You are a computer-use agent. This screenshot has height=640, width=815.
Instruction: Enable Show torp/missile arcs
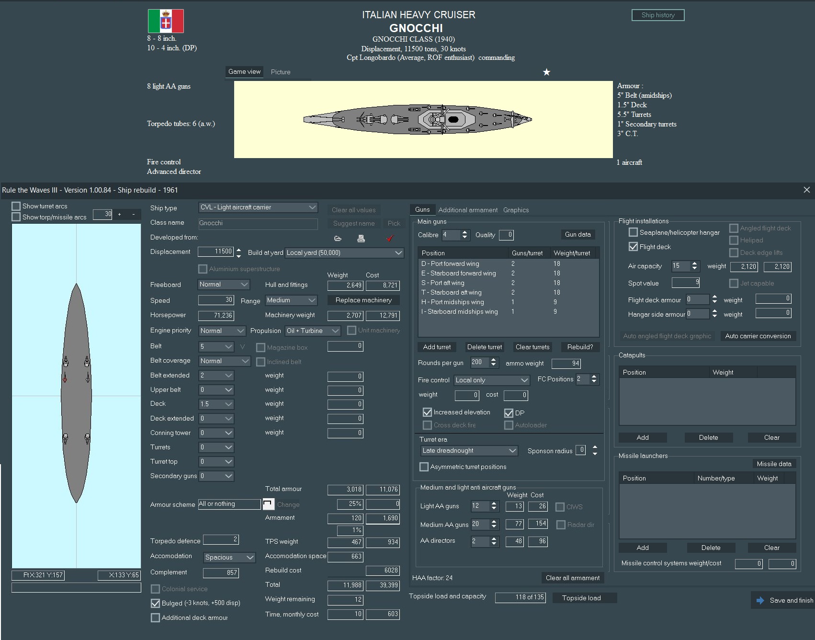coord(16,217)
